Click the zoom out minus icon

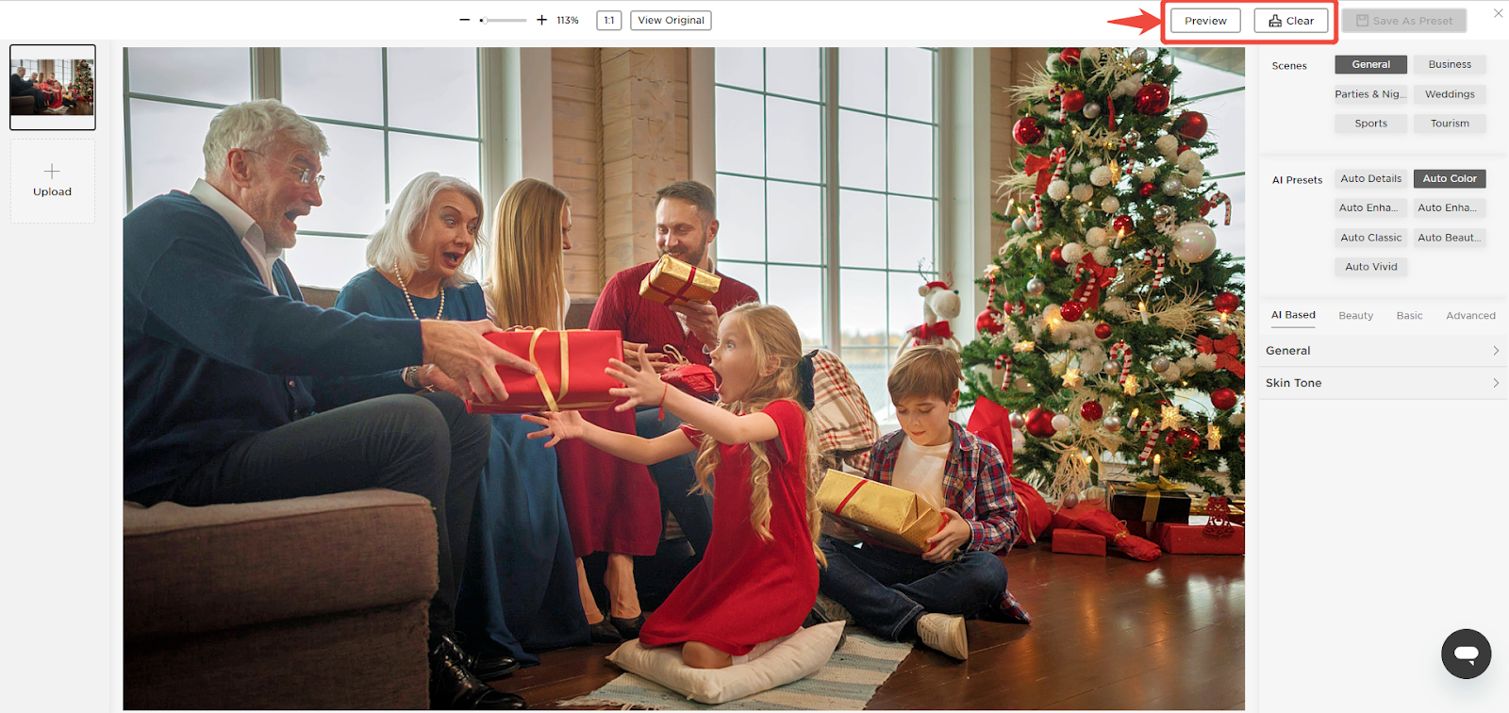tap(464, 20)
